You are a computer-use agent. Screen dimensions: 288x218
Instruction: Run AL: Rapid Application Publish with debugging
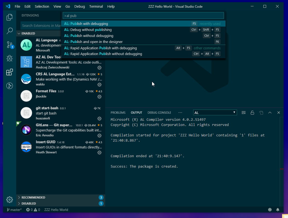coord(143,48)
